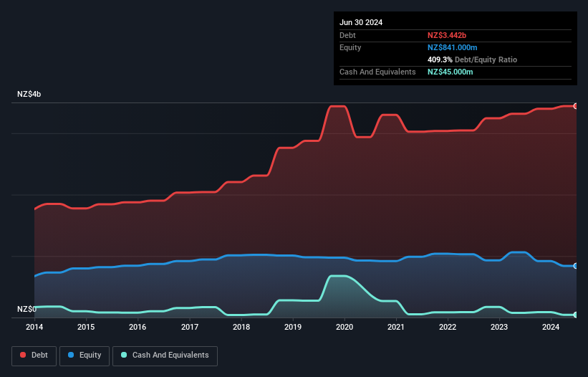Click the Equity row label in tooltip

(350, 47)
